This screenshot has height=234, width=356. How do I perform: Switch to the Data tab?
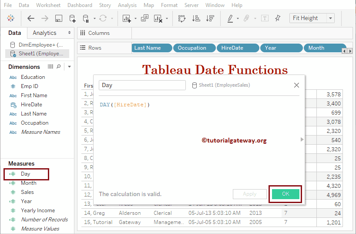tap(14, 33)
